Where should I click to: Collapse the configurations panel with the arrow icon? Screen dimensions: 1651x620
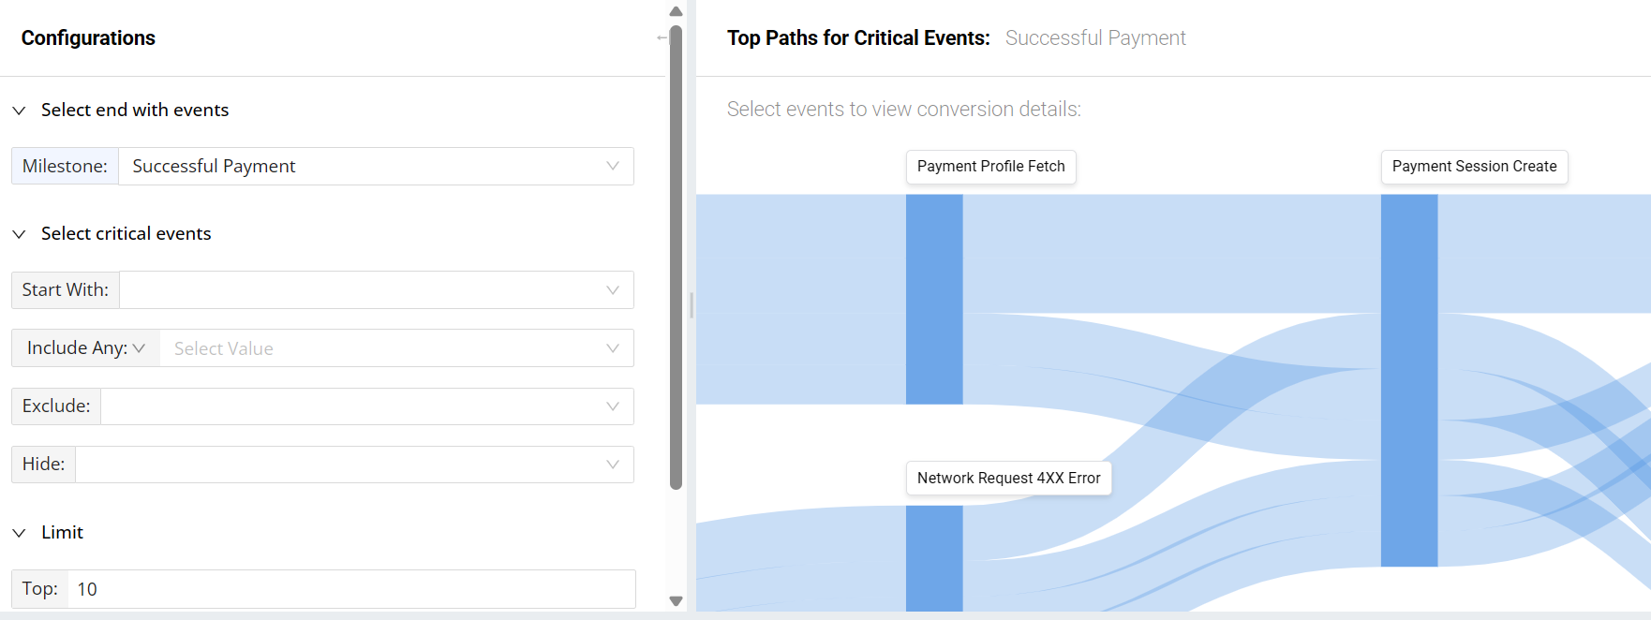[662, 37]
